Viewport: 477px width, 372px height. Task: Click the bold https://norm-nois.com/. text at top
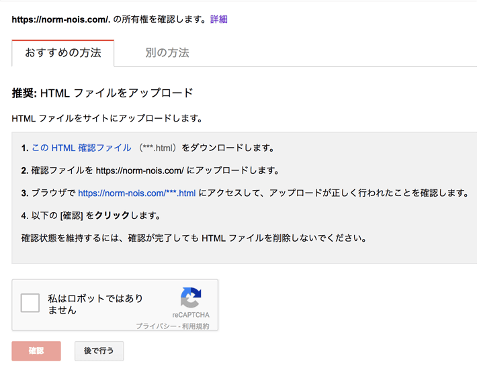[60, 19]
